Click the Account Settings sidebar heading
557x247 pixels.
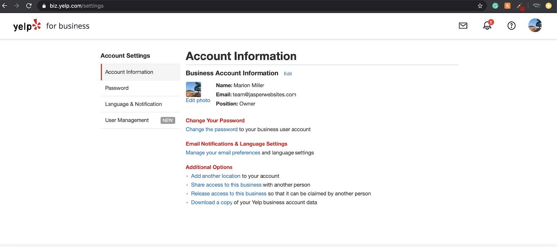[125, 56]
